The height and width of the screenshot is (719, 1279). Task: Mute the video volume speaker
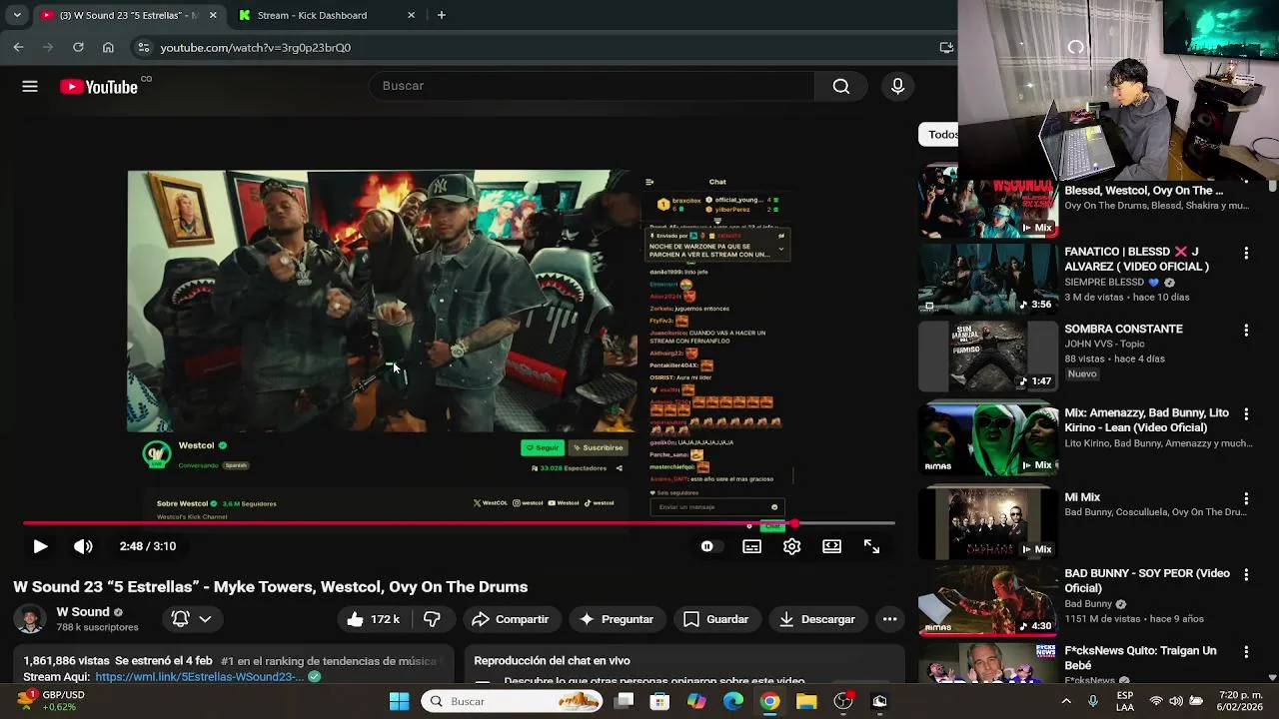[x=83, y=546]
